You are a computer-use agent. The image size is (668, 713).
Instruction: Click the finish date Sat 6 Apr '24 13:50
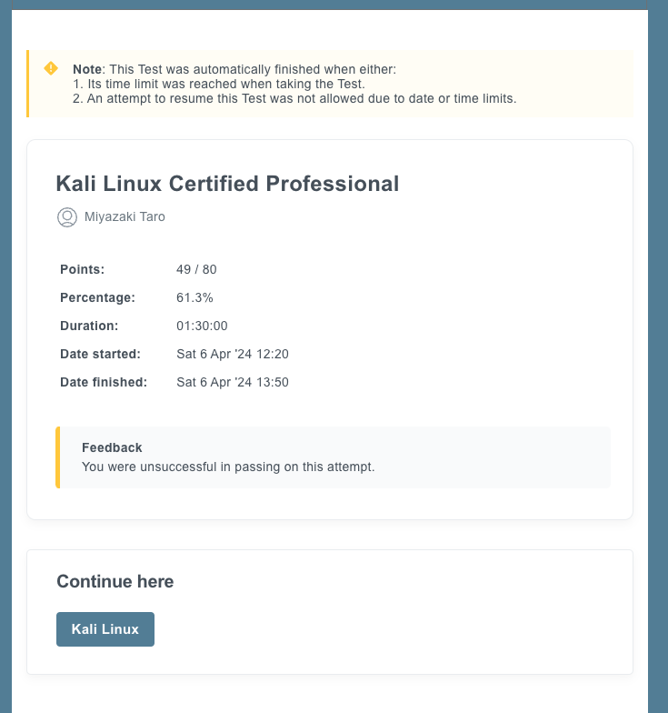233,382
